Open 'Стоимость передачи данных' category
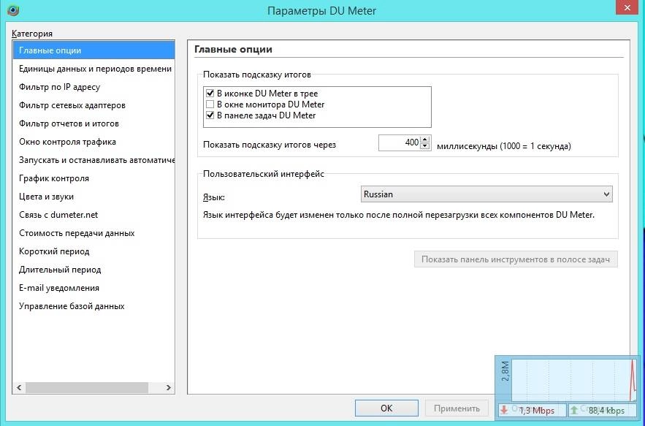This screenshot has height=426, width=645. coord(93,233)
